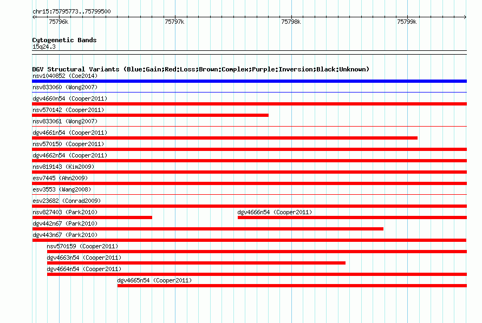Select the red nsv570150 loss bar
Screen dimensions: 482x323
pos(249,149)
